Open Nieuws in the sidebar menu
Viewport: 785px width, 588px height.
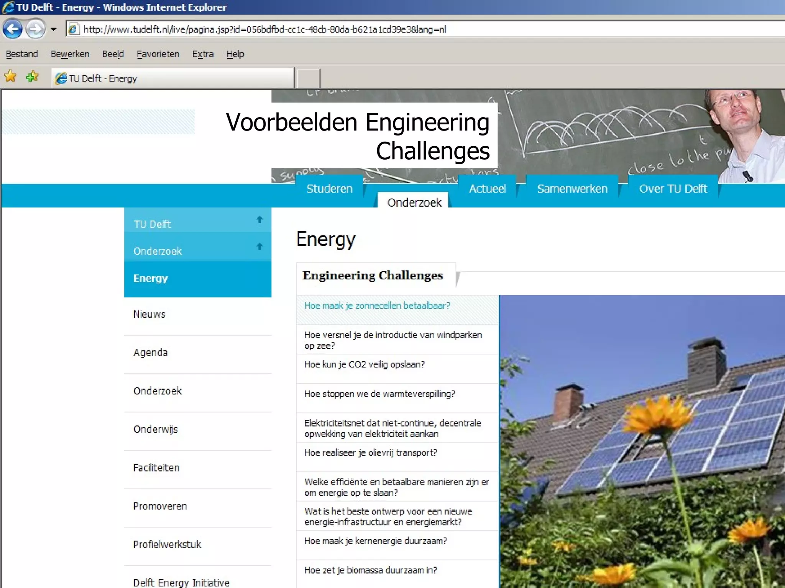coord(198,315)
